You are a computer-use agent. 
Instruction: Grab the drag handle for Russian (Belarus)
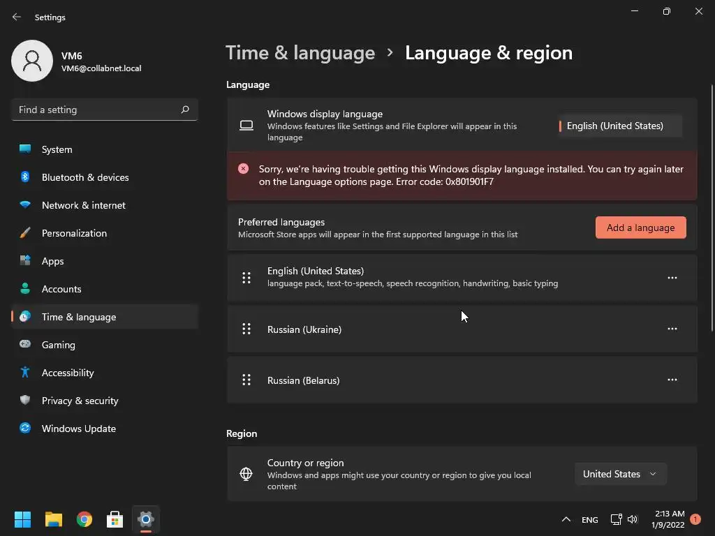pyautogui.click(x=246, y=380)
